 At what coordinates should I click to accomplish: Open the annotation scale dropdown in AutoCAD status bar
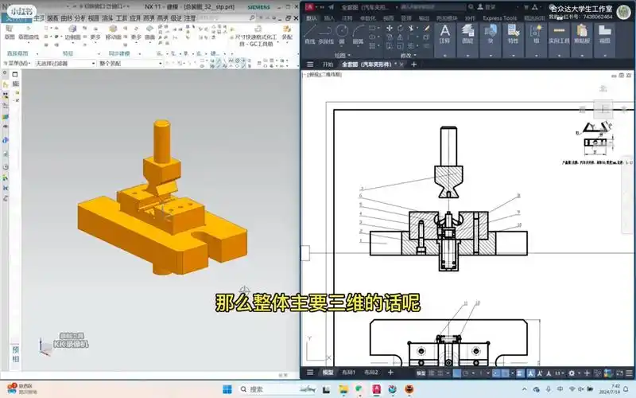point(560,373)
